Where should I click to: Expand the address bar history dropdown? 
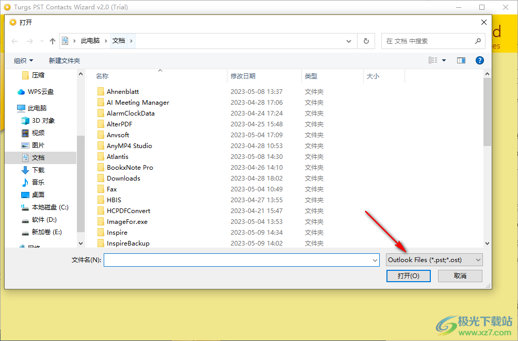pos(349,41)
